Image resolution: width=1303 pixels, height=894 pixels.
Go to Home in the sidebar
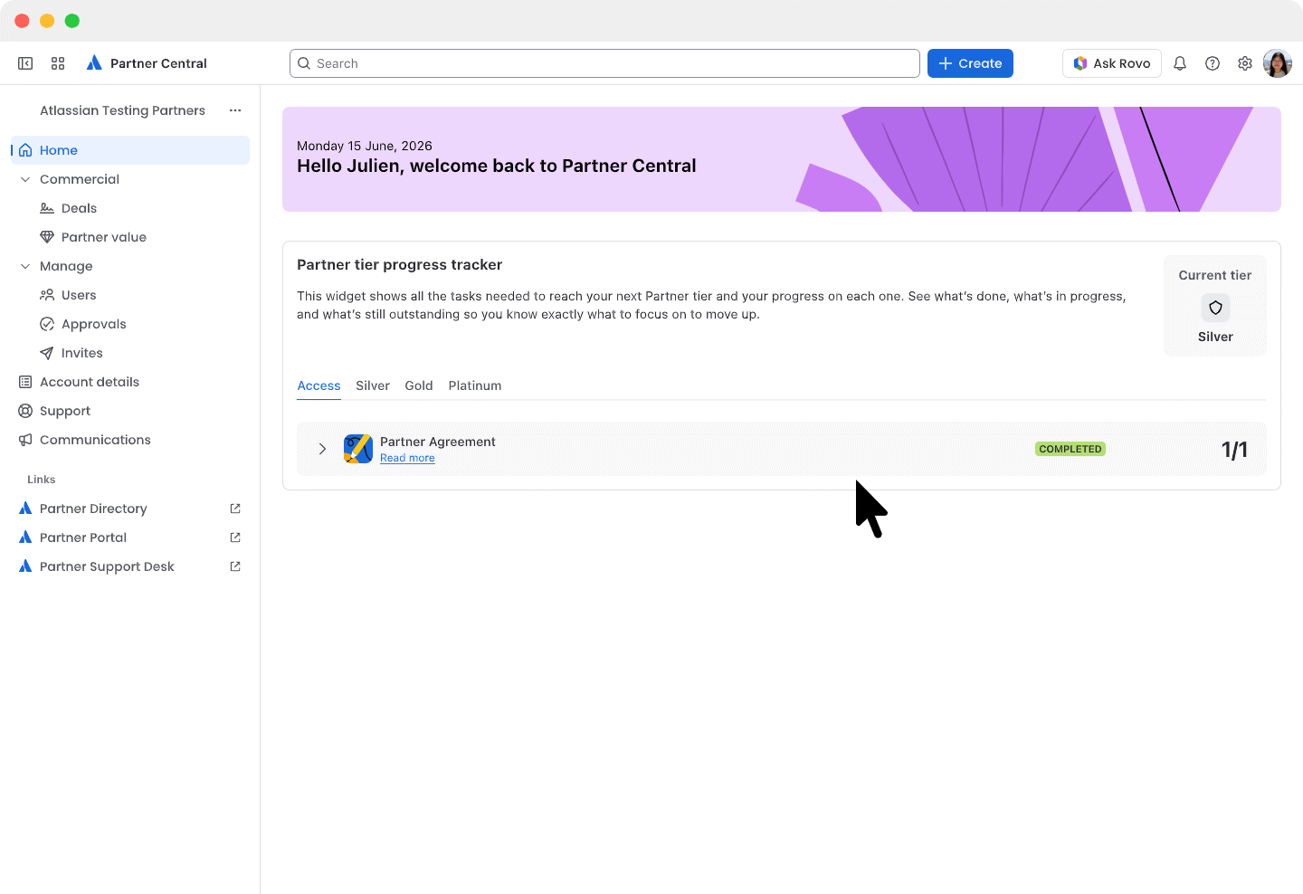pyautogui.click(x=130, y=150)
